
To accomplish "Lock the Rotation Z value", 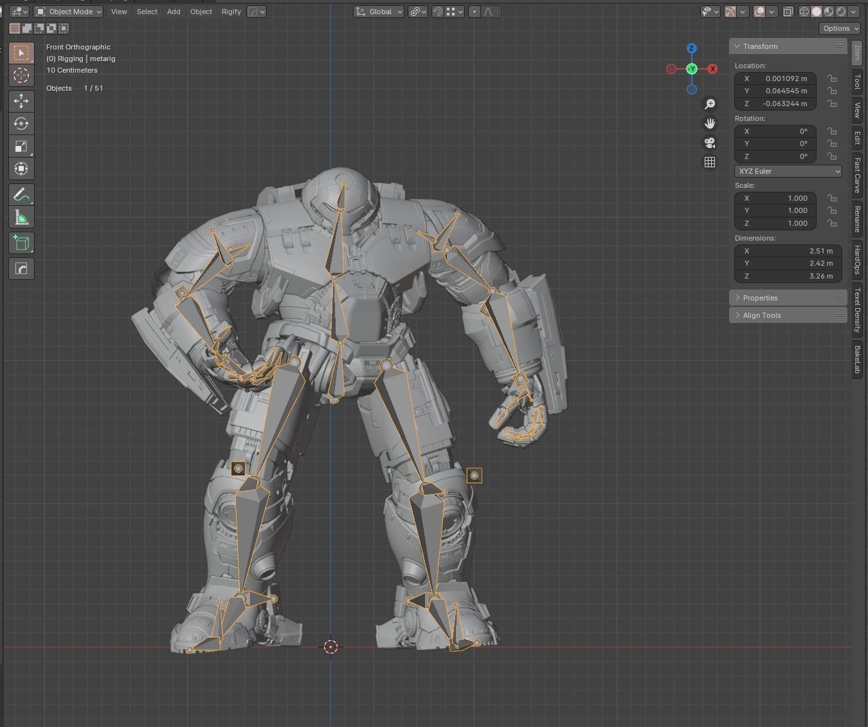I will (832, 156).
